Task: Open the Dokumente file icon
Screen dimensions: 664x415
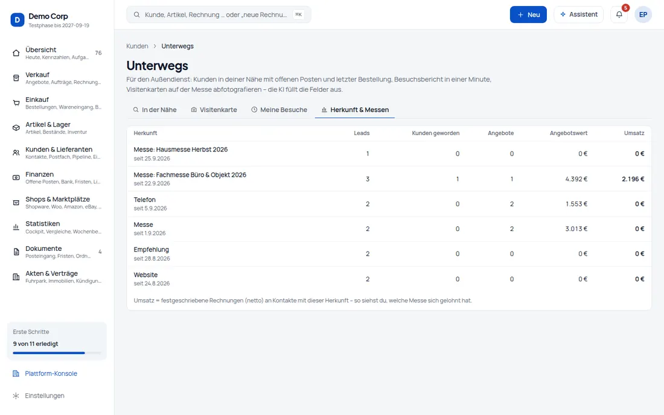Action: (16, 252)
